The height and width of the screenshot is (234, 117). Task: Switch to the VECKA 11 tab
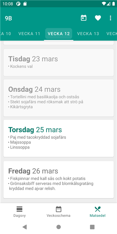(29, 34)
